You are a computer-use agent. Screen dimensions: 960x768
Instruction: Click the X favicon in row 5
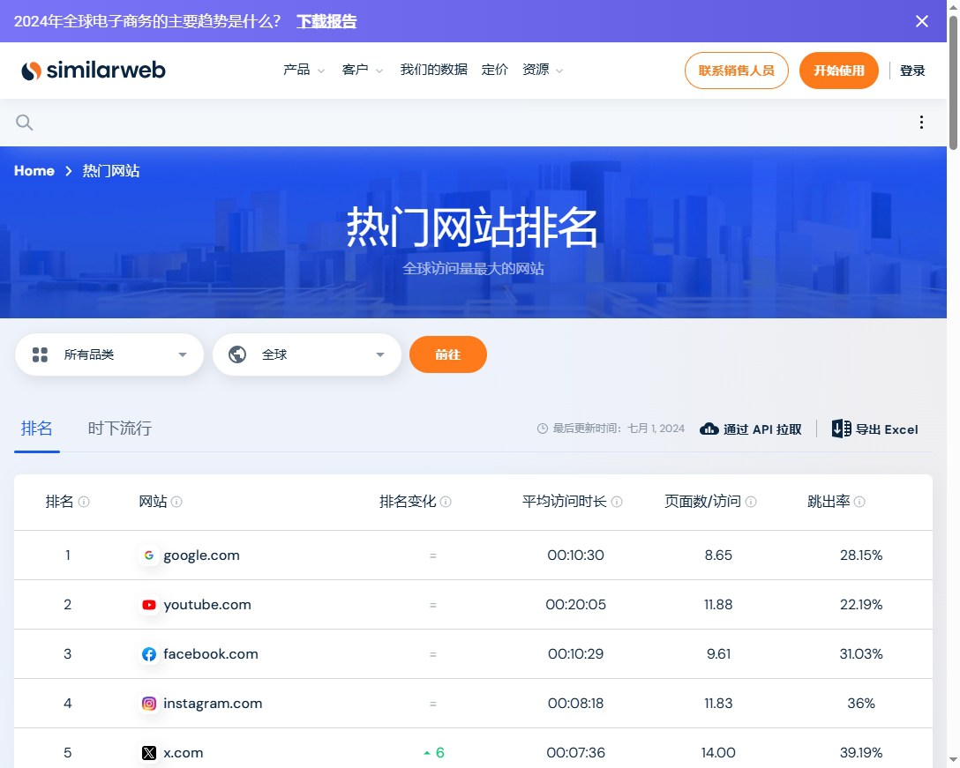point(149,753)
